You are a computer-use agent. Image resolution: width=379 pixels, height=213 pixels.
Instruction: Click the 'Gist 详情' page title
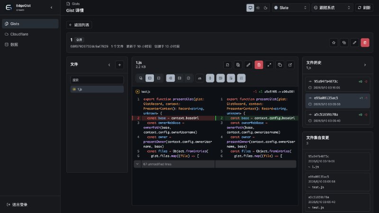coord(75,10)
